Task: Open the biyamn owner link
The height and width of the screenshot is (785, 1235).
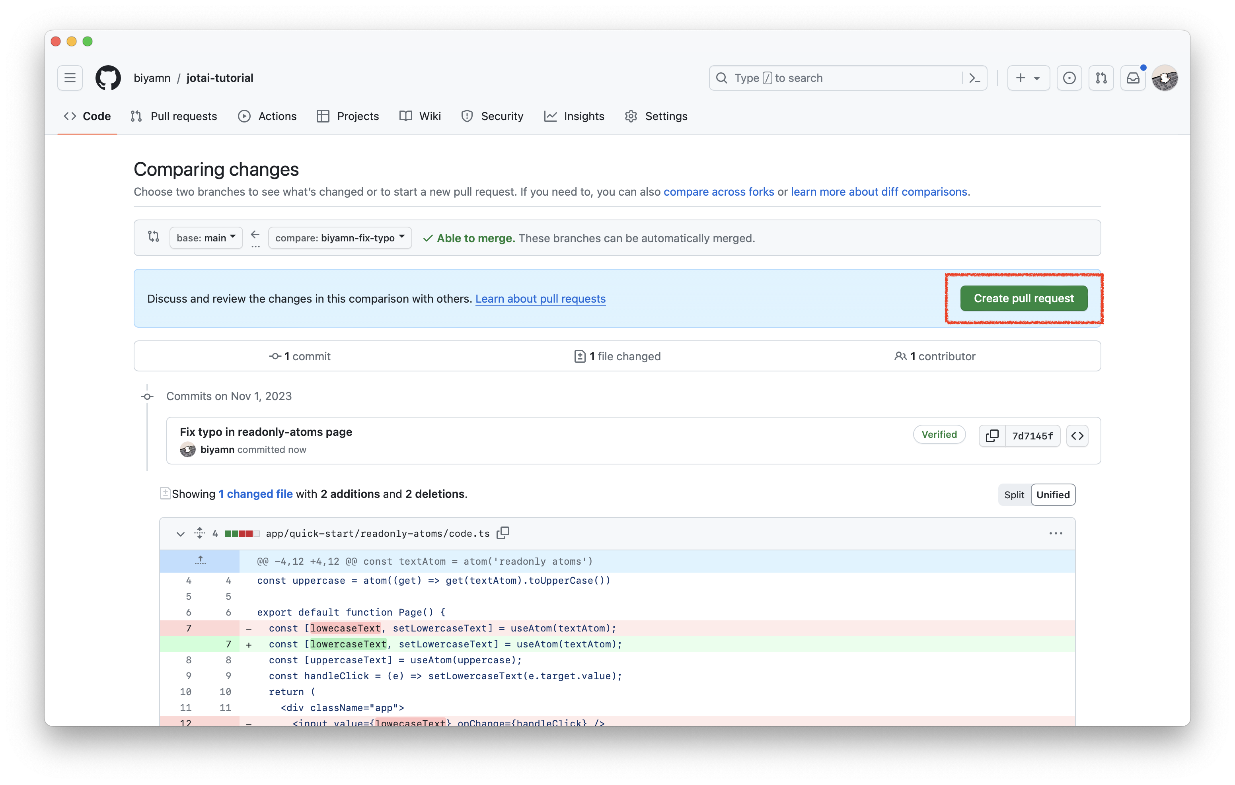Action: 152,78
